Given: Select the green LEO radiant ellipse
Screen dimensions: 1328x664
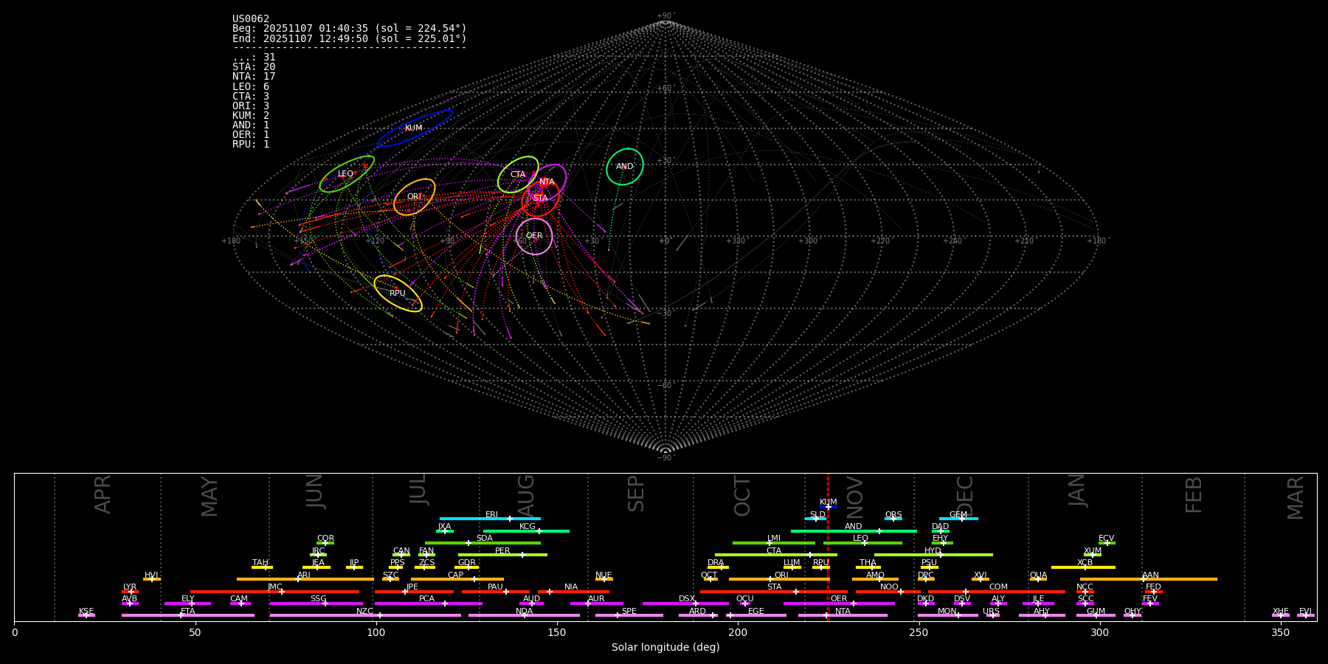Looking at the screenshot, I should (347, 174).
